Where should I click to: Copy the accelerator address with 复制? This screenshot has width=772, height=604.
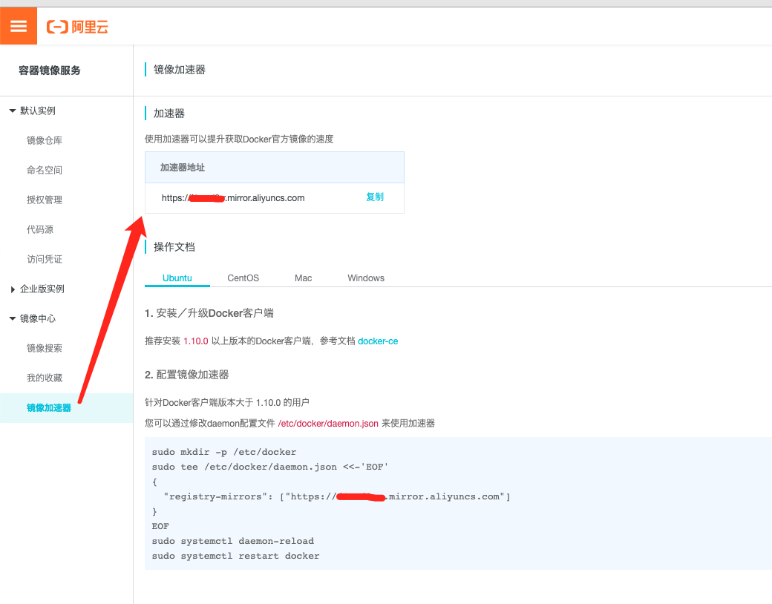pyautogui.click(x=375, y=197)
